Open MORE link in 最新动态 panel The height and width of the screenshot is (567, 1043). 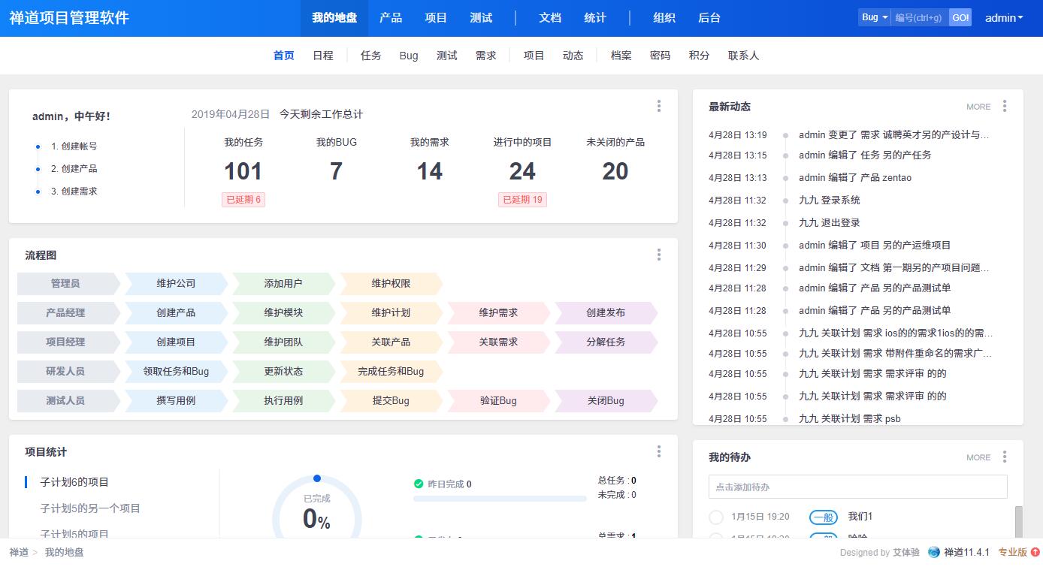978,107
